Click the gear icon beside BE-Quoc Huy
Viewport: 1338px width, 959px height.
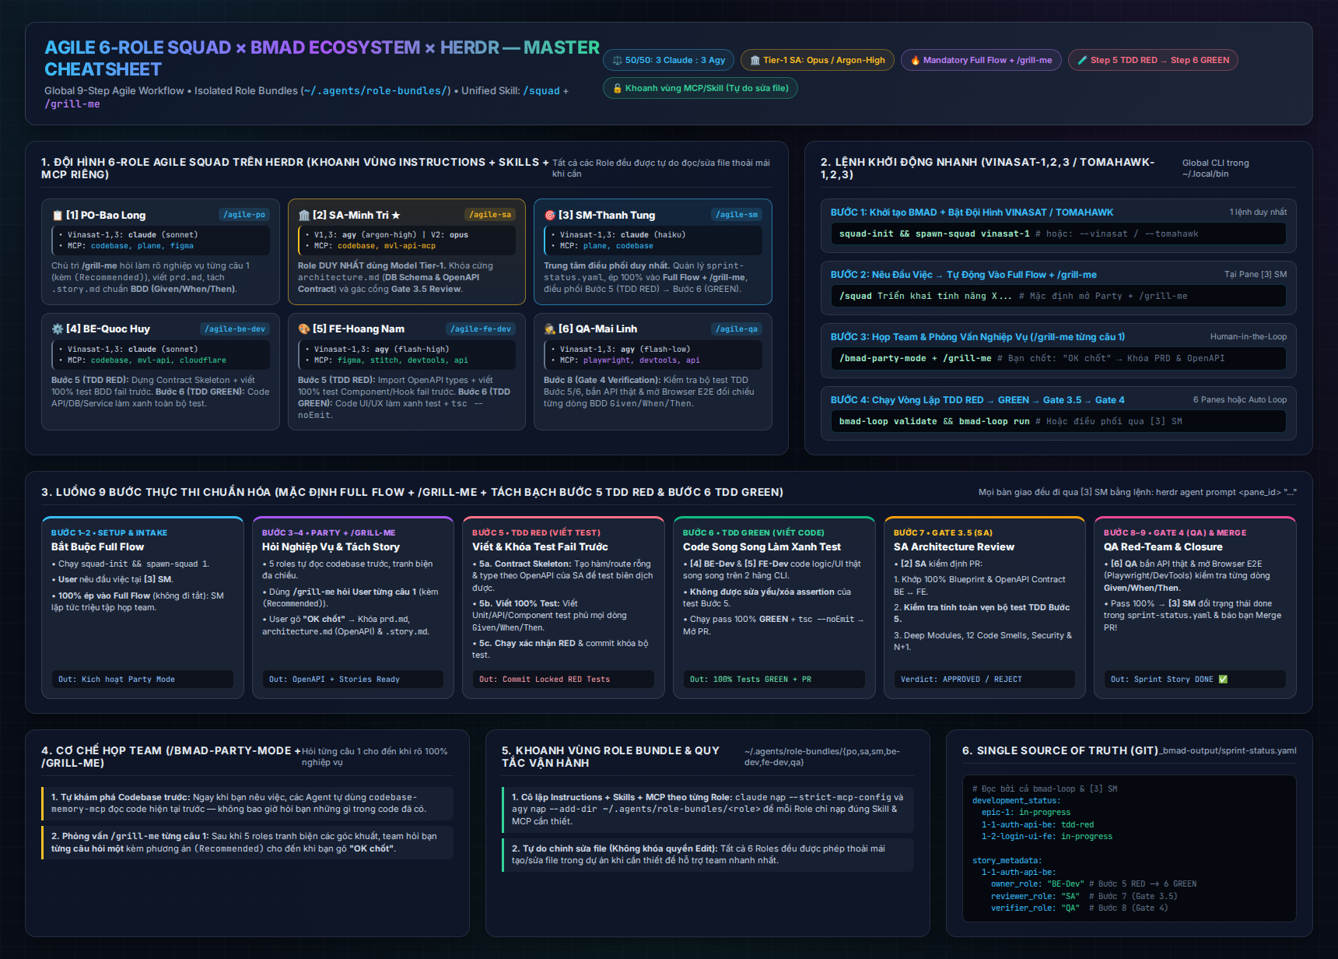57,329
